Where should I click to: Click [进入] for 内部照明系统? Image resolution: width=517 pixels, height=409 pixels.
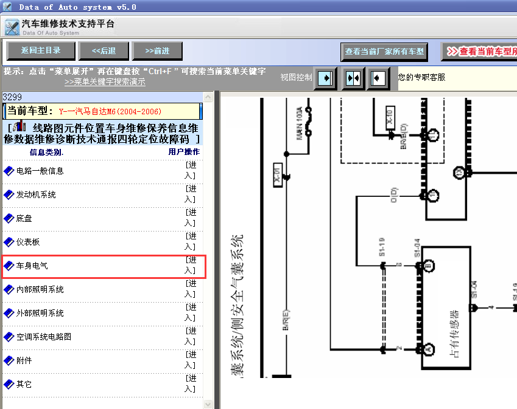(x=190, y=289)
